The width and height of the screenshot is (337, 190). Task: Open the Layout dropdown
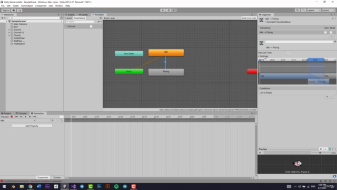pyautogui.click(x=328, y=10)
